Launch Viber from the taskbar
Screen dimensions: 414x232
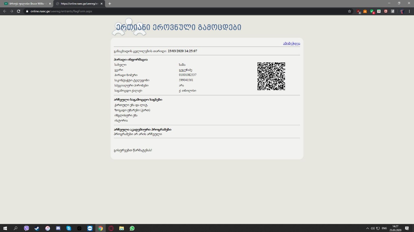pos(27,228)
